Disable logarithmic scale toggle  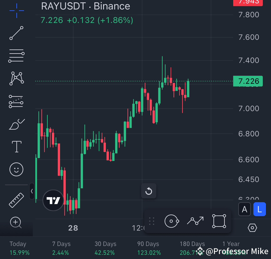click(260, 209)
